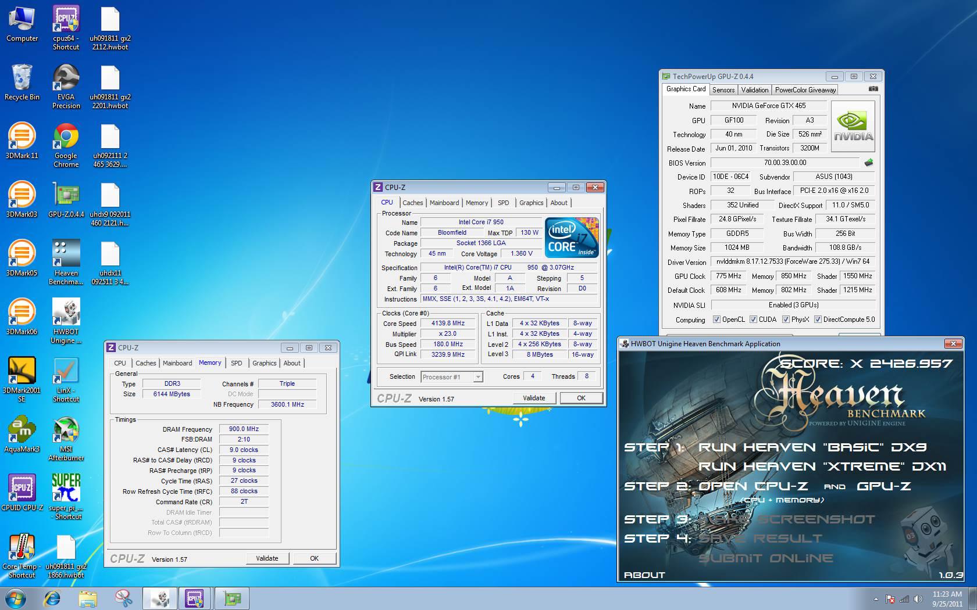Open the SPD tab in the CPU-Z memory window
The height and width of the screenshot is (610, 977).
coord(236,363)
